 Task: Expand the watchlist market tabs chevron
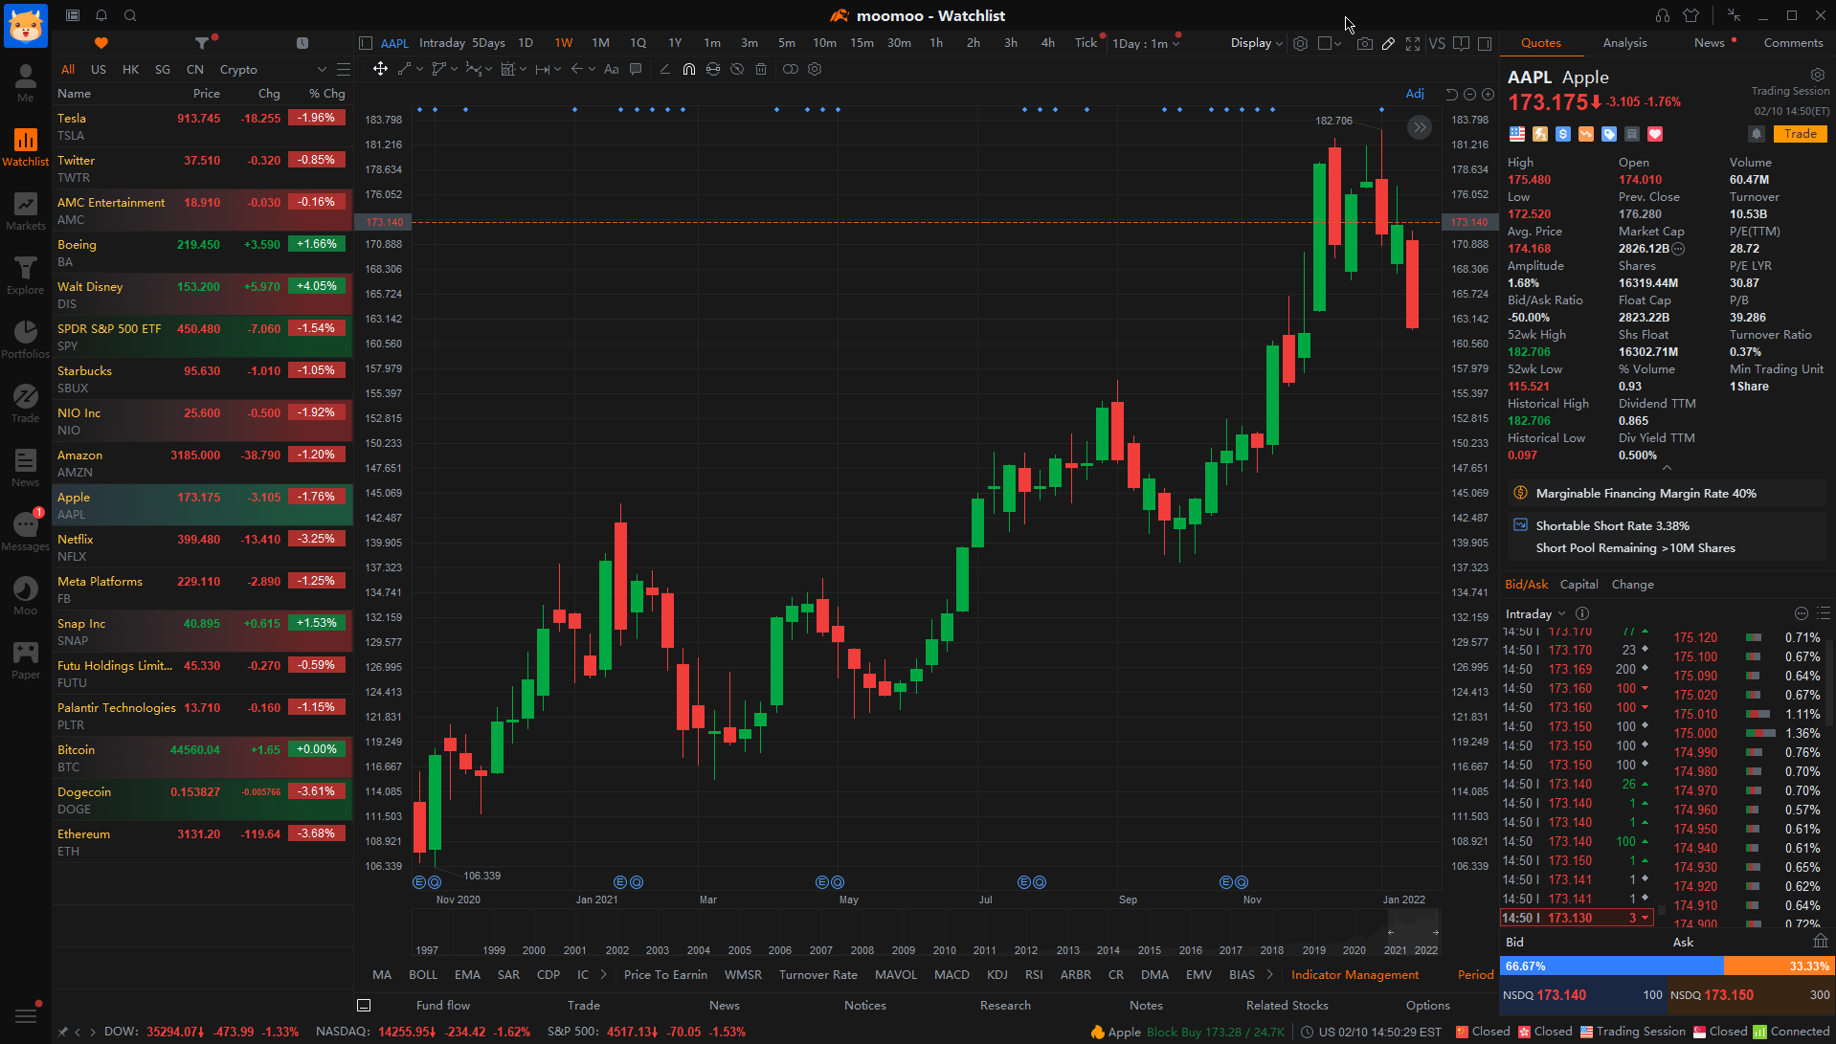[x=322, y=70]
